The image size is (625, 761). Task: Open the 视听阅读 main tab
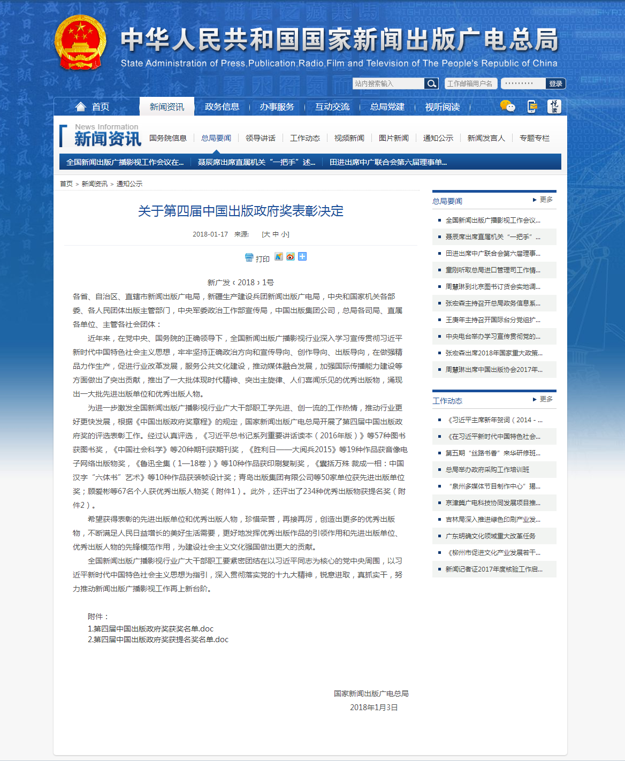click(443, 107)
